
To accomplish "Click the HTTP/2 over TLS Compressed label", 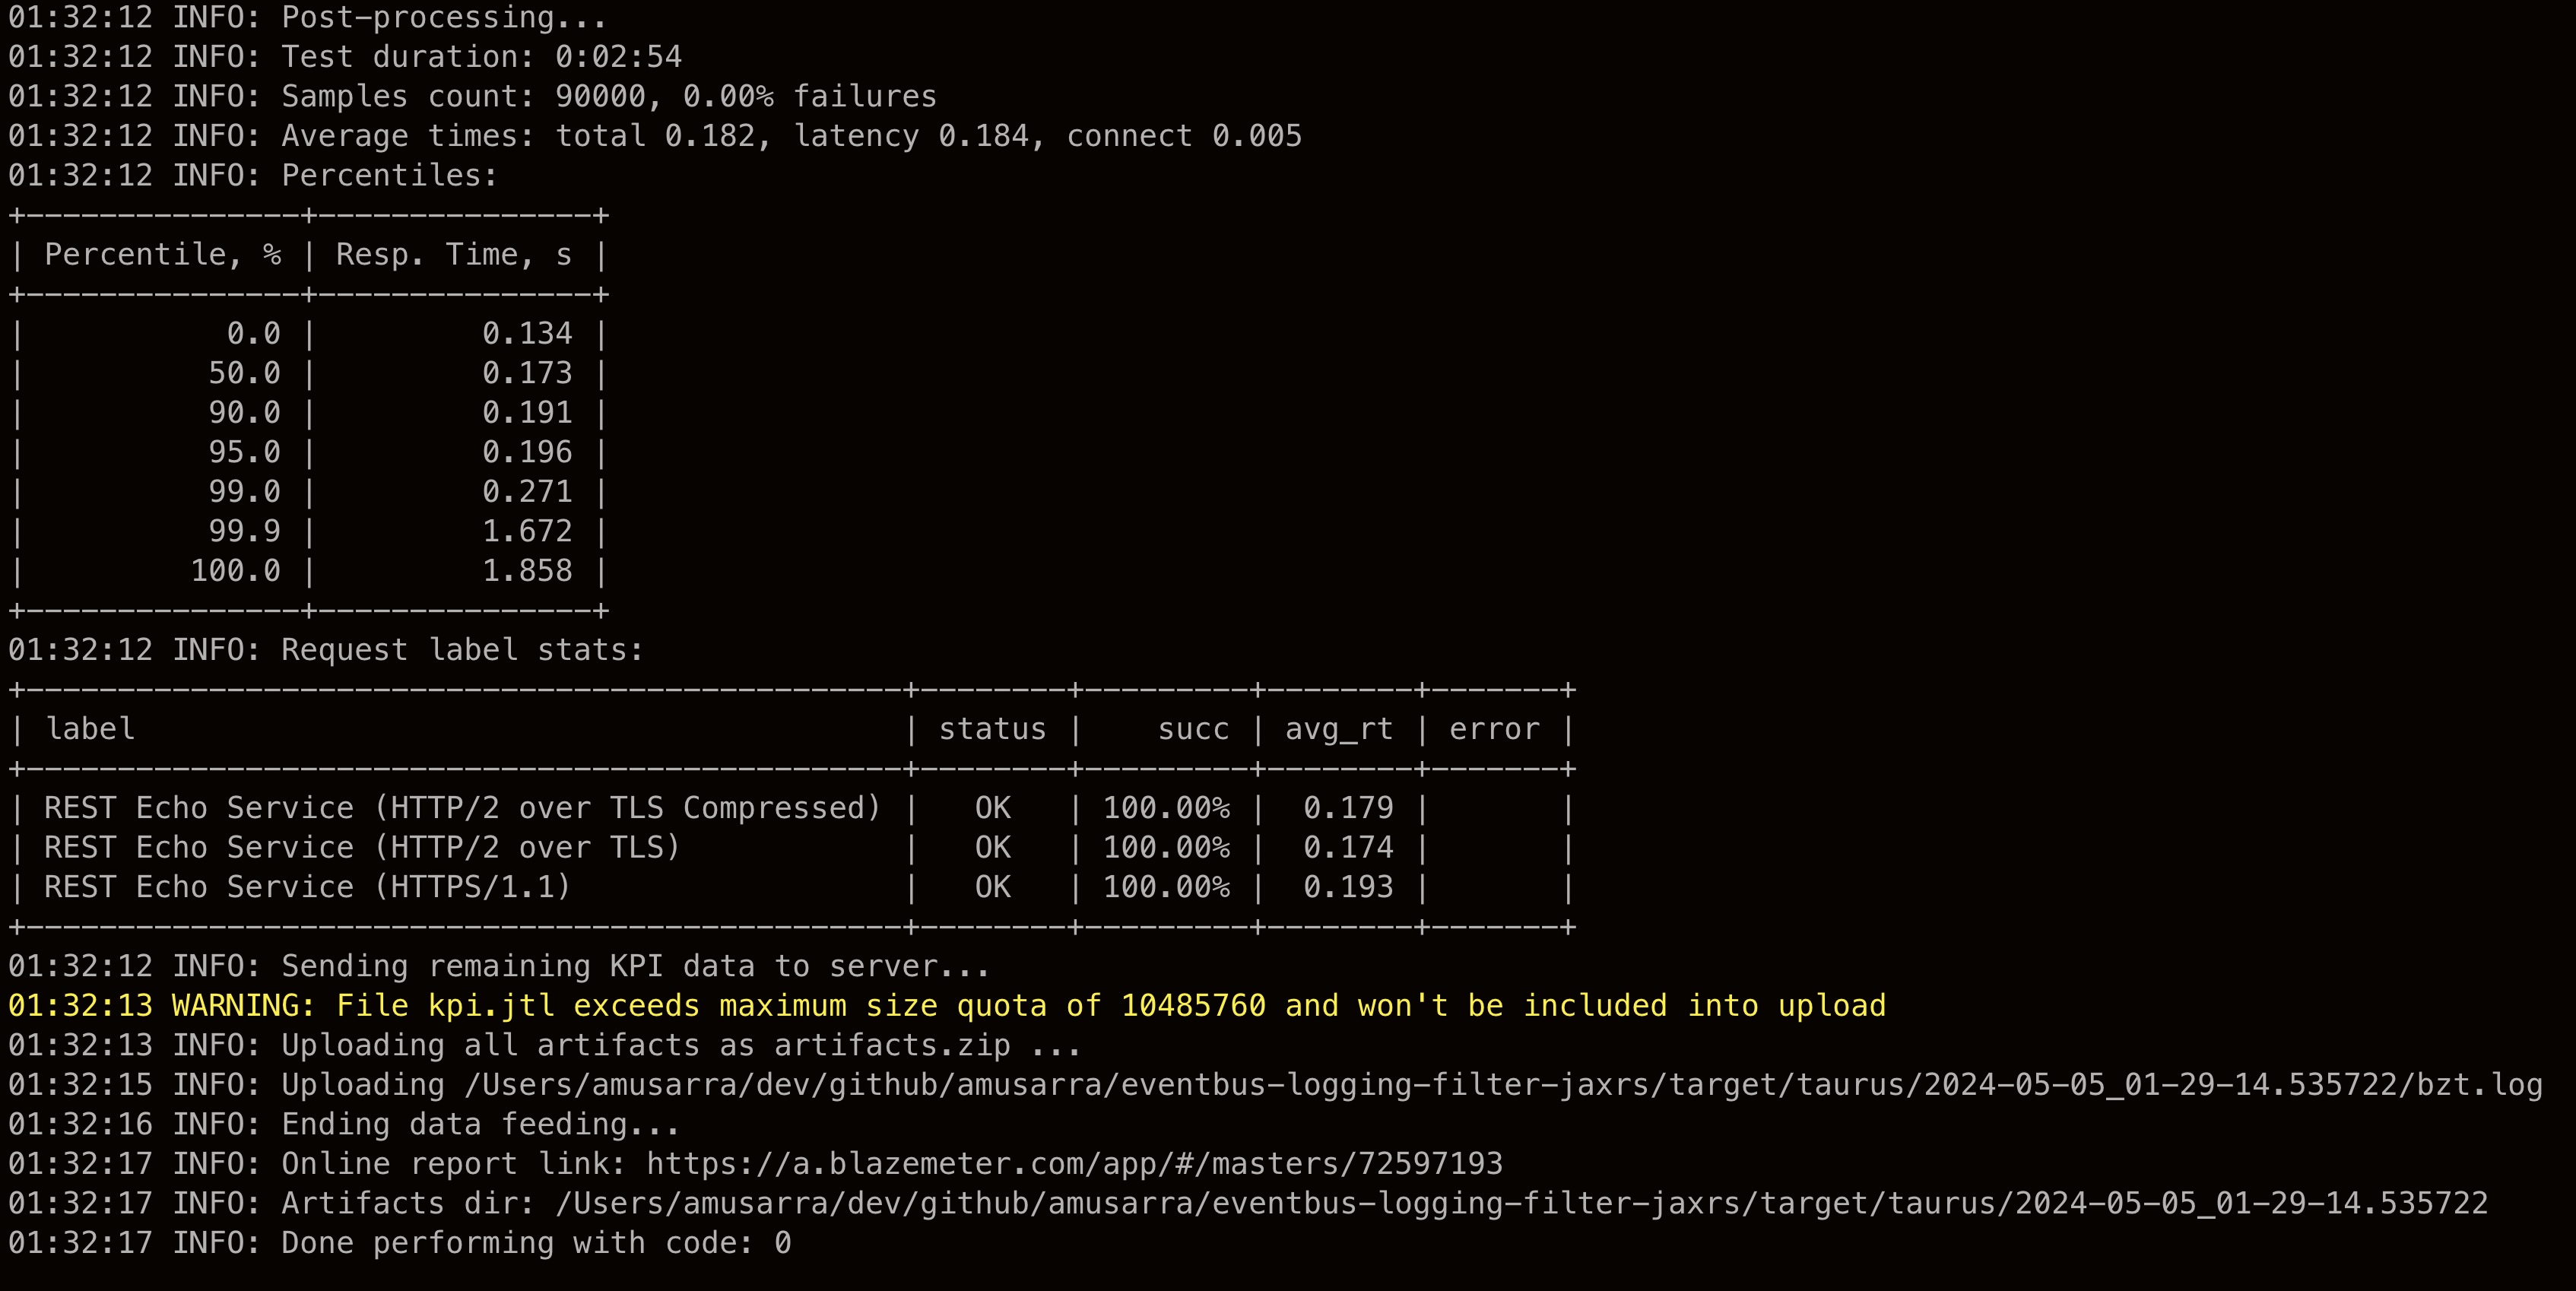I will click(462, 808).
